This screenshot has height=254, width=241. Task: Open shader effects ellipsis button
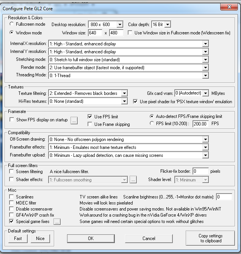pos(133,180)
